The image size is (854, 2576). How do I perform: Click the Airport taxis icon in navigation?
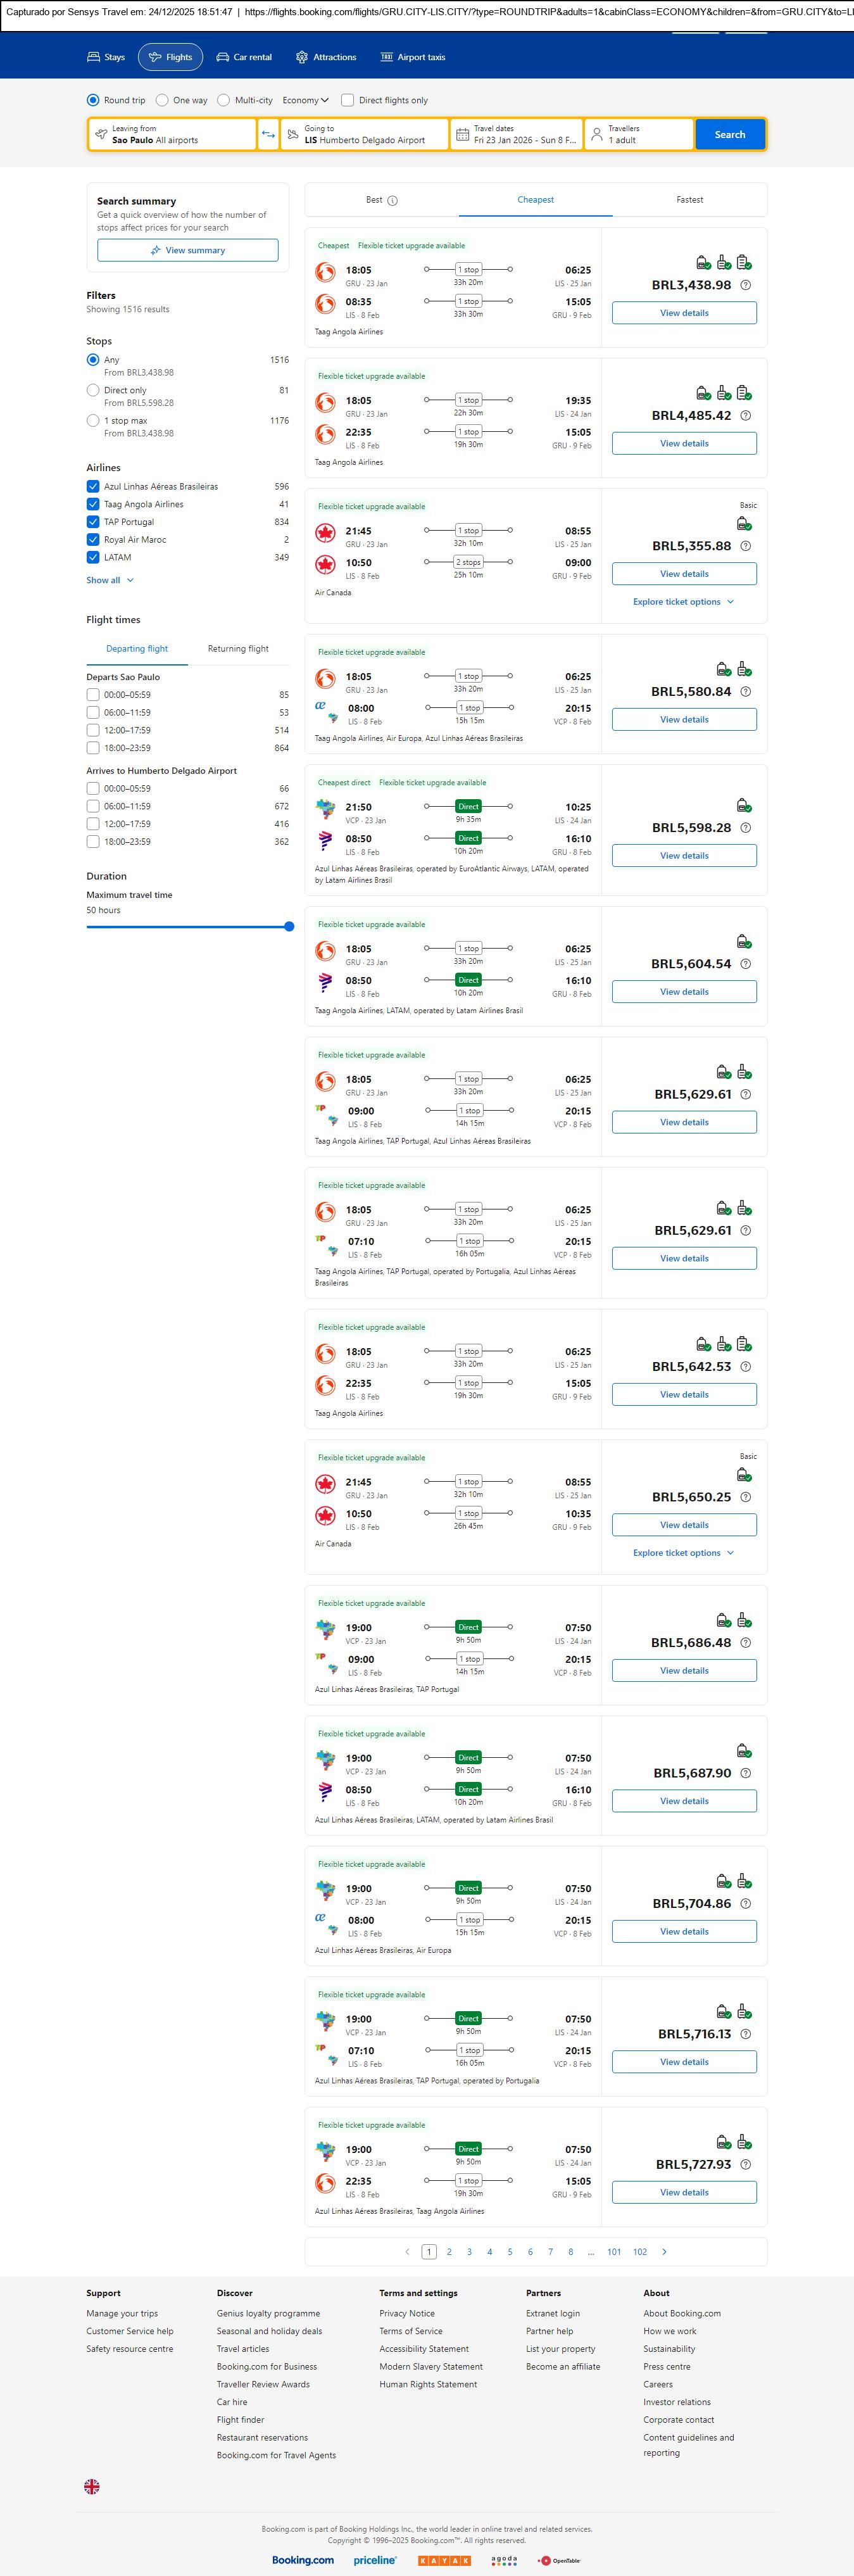pos(386,58)
